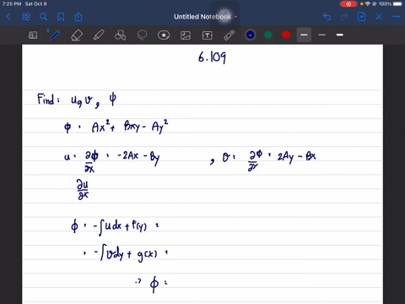This screenshot has width=405, height=304.
Task: Select the Eraser tool
Action: 77,35
